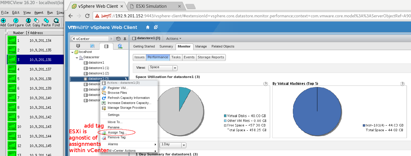Click the link icon beside home icon
411x156 pixels.
pos(156,27)
